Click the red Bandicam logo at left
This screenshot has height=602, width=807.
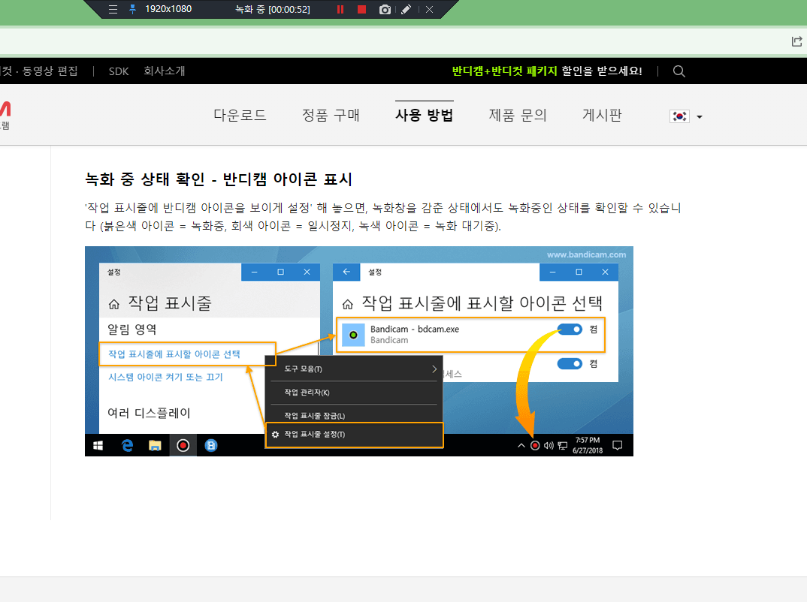point(5,109)
